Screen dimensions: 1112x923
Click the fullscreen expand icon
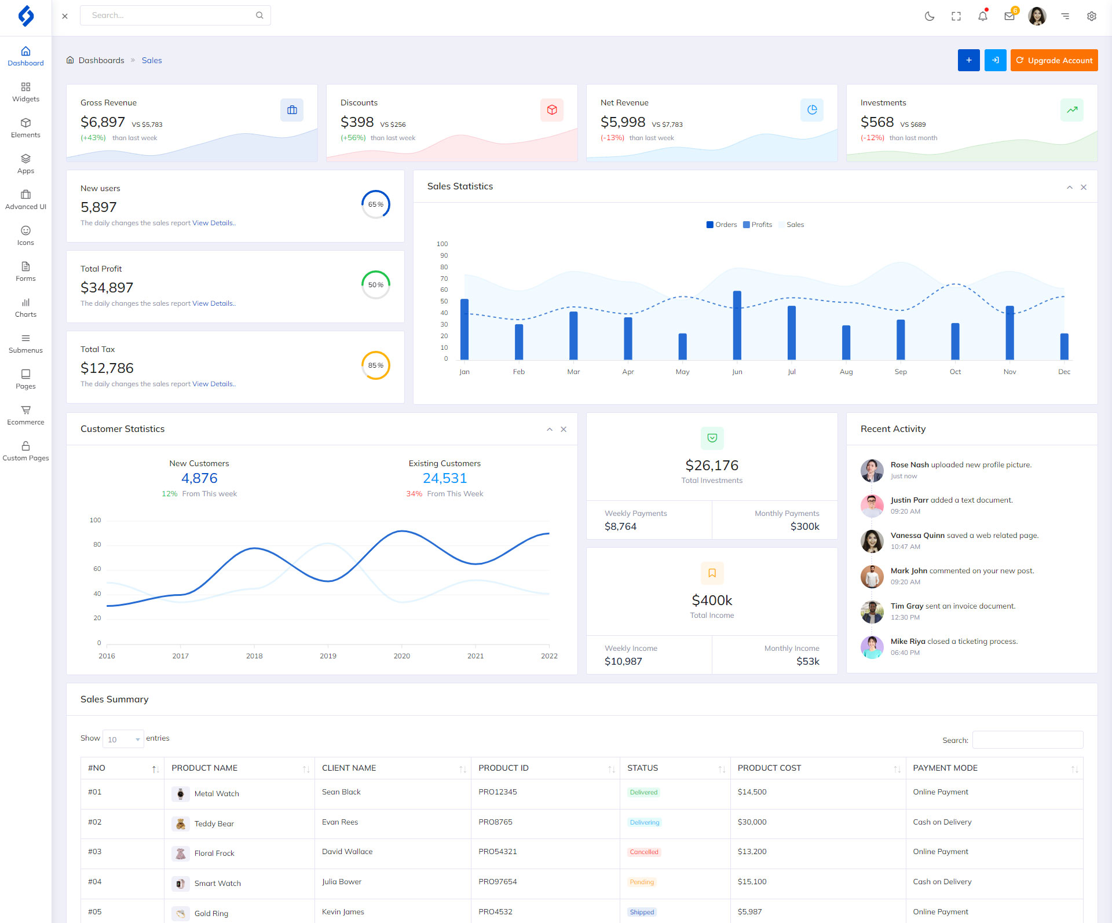[x=956, y=16]
